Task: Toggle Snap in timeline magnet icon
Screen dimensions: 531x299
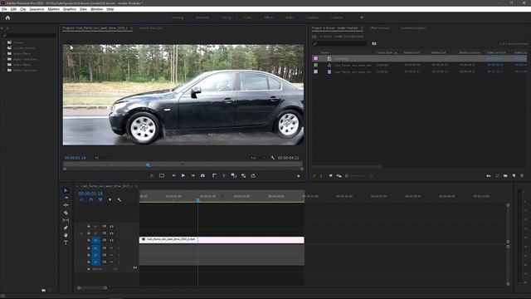Action: 90,200
